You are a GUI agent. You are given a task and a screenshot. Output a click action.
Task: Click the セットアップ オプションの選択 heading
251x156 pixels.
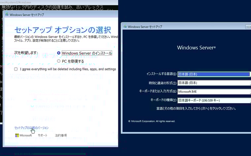coord(63,30)
